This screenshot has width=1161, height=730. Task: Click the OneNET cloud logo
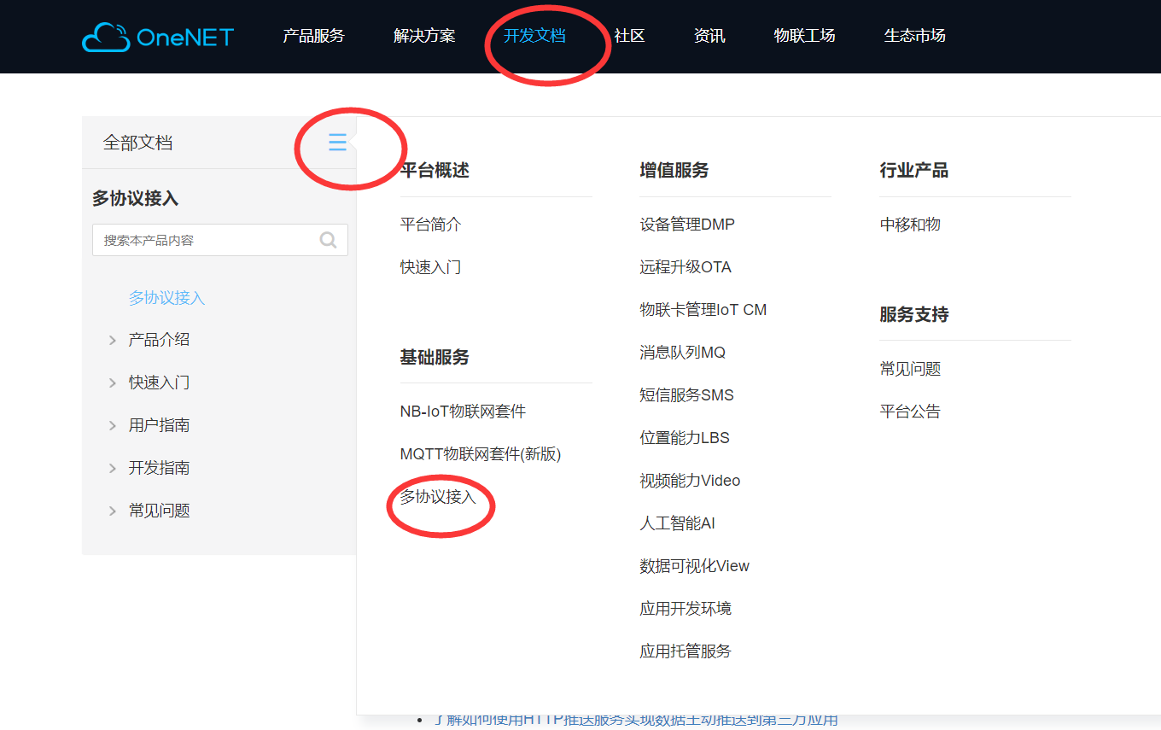(x=157, y=37)
